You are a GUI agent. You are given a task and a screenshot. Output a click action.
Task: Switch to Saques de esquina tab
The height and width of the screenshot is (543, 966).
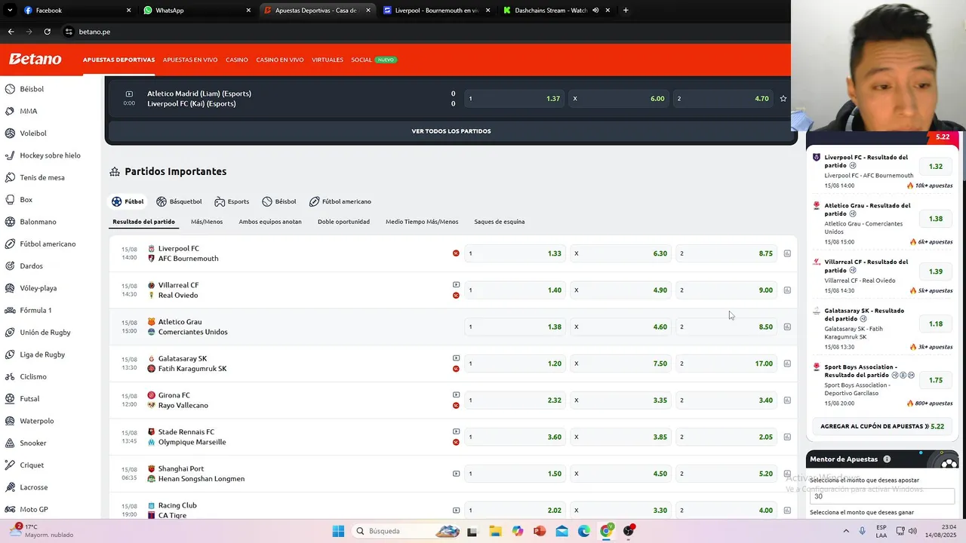(x=499, y=222)
